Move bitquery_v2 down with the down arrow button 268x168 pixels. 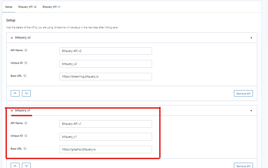26,93
